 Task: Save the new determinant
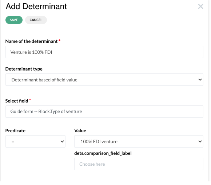(14, 20)
